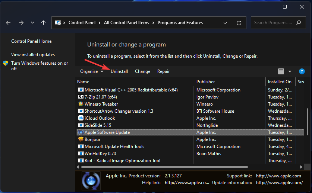Screen dimensions: 312x193
Task: Sort list by Installed On column header
Action: (x=280, y=81)
